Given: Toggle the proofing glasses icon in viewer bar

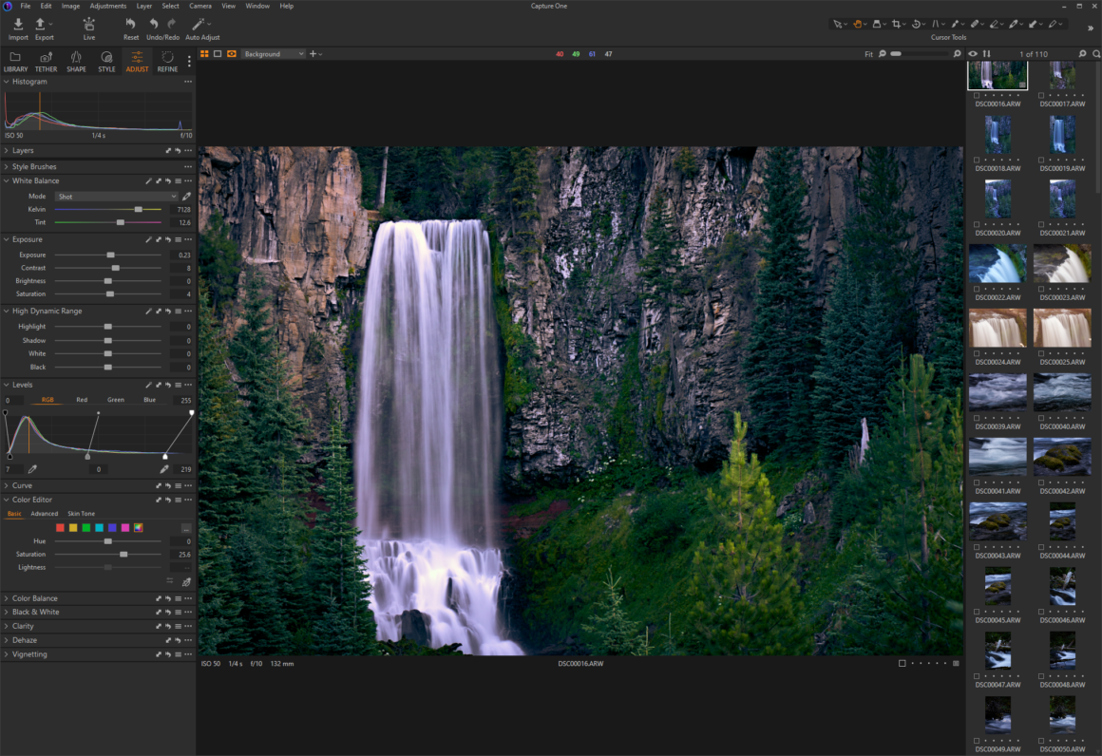Looking at the screenshot, I should click(x=231, y=53).
